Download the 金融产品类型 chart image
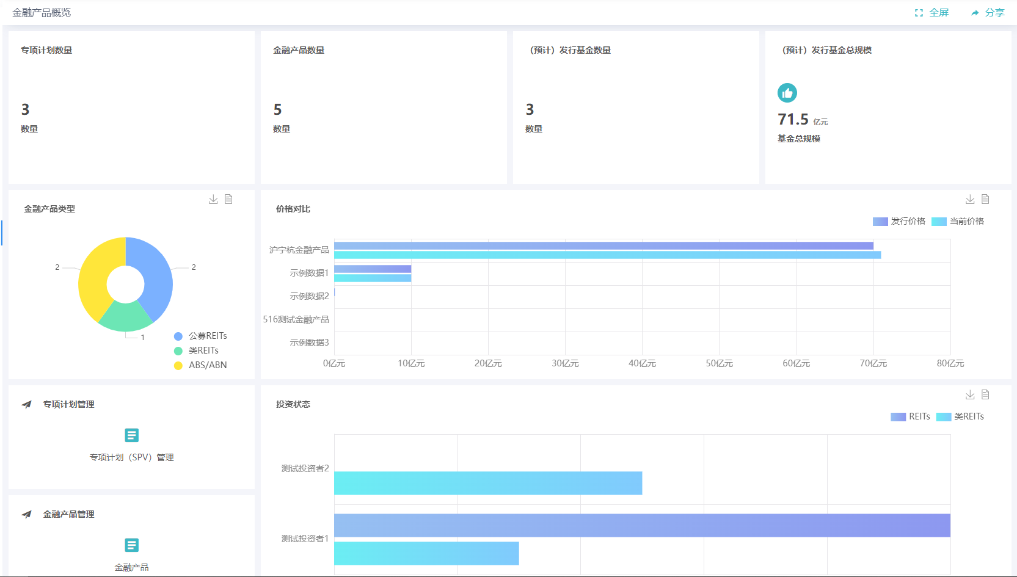1017x577 pixels. (x=213, y=199)
